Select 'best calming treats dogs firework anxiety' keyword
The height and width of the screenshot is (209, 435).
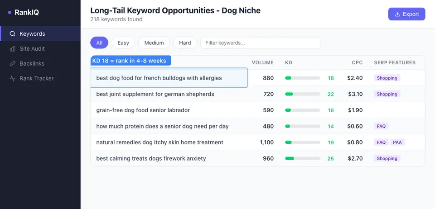coord(151,158)
